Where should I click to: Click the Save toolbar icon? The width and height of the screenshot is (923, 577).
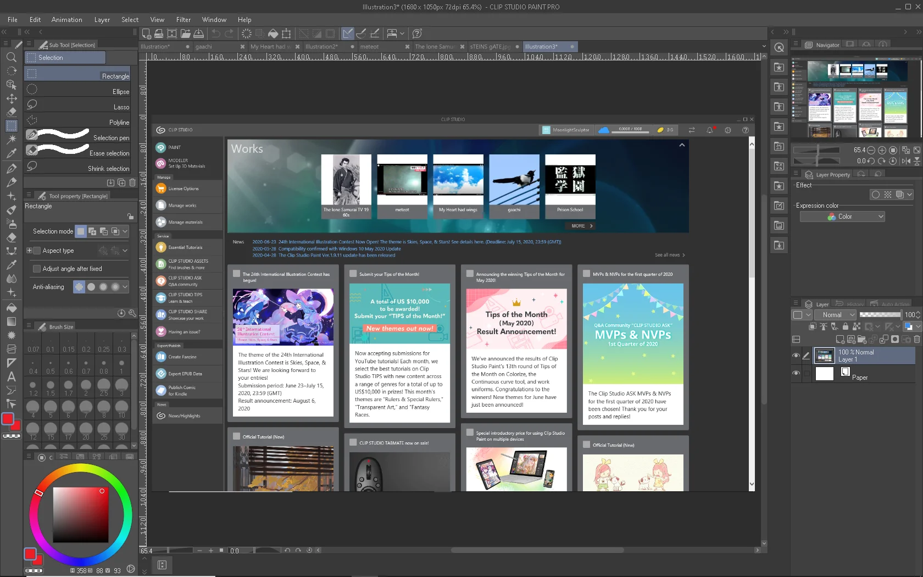point(199,34)
